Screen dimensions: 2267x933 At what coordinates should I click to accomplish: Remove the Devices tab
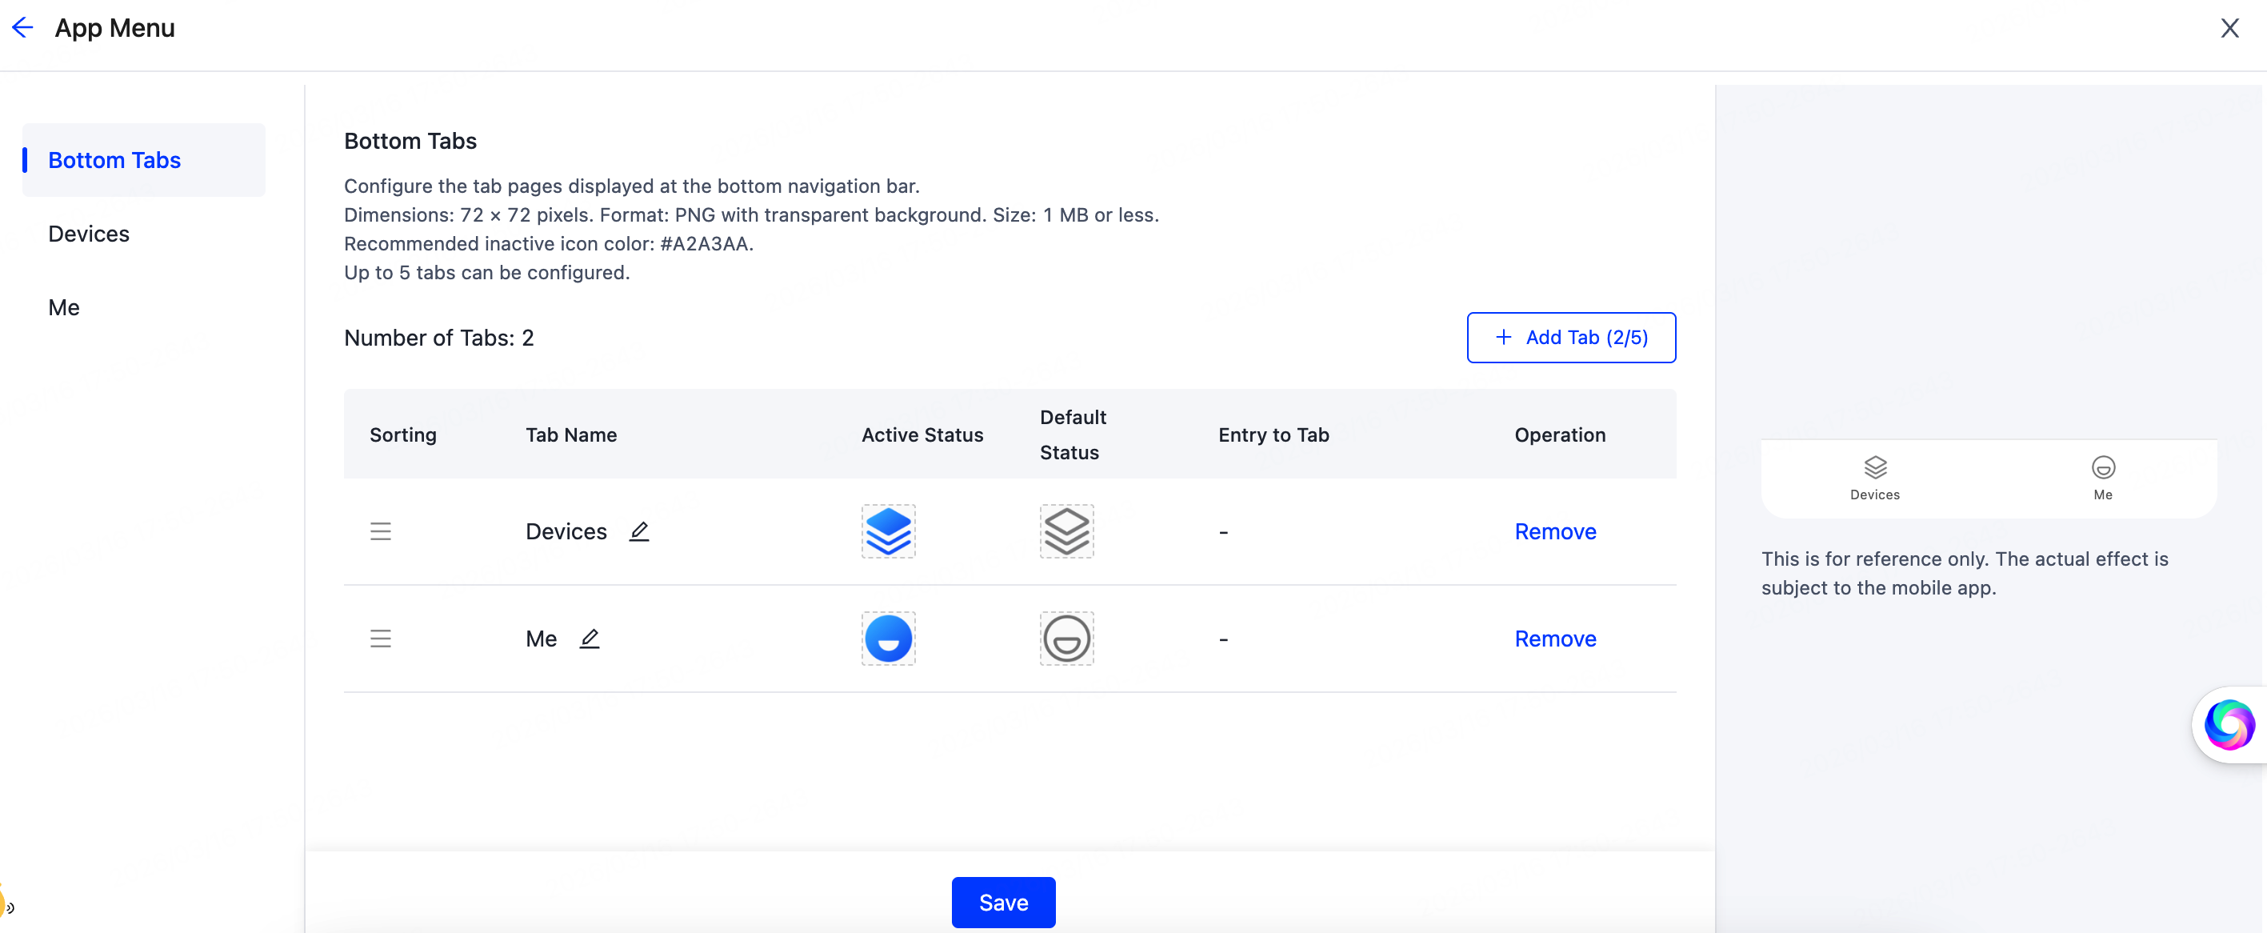(1555, 531)
